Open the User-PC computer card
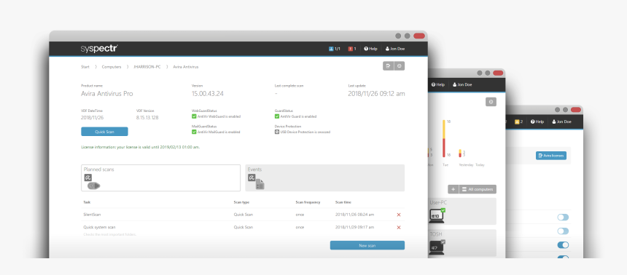Image resolution: width=627 pixels, height=275 pixels. pyautogui.click(x=462, y=211)
